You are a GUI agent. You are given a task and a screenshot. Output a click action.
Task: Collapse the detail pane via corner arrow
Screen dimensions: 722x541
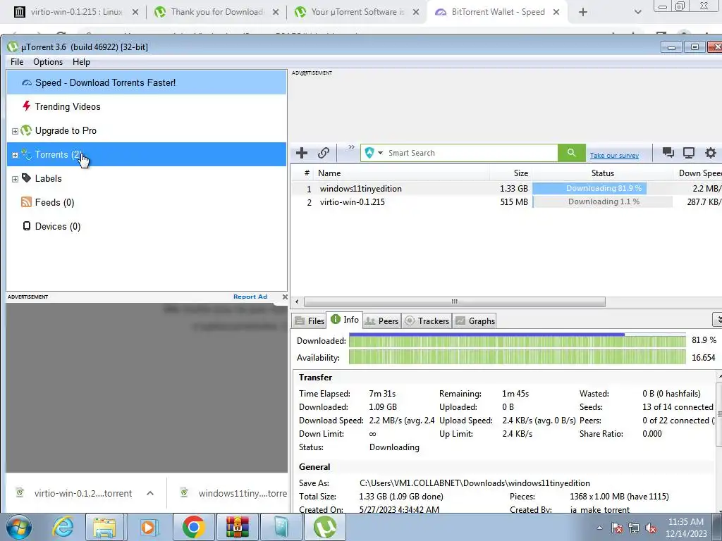click(x=717, y=320)
